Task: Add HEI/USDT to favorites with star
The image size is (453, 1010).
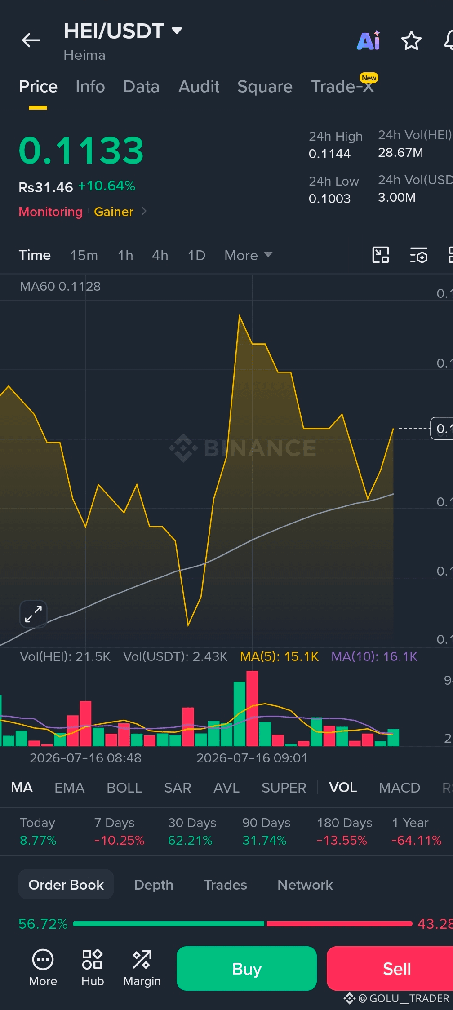Action: point(411,41)
